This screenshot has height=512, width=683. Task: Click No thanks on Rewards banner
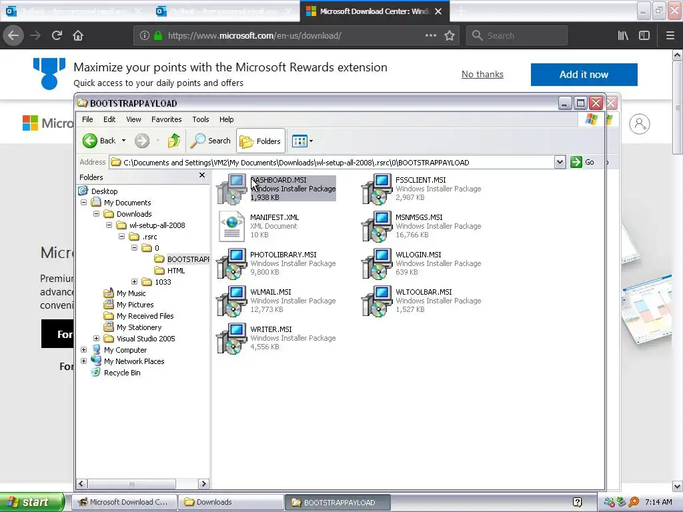(x=482, y=75)
